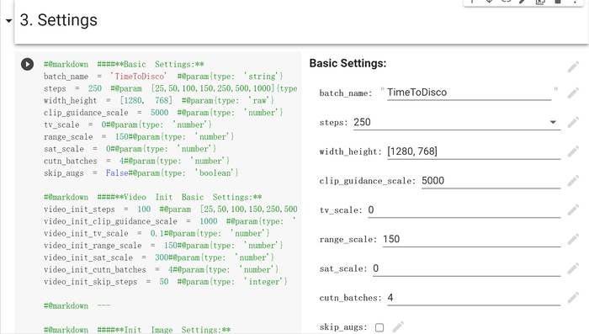Click the edit pencil beside skip_augs checkbox

(x=398, y=327)
